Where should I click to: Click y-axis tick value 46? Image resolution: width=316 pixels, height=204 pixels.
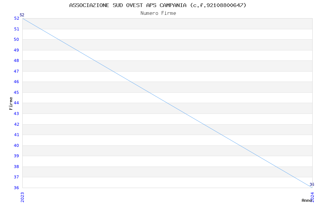point(16,82)
